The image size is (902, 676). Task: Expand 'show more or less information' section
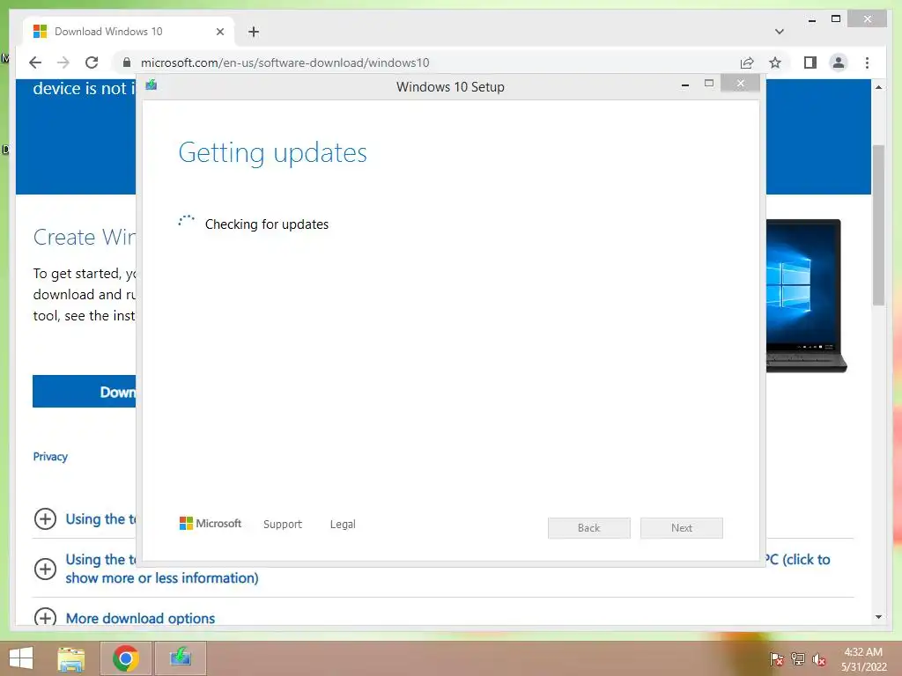[x=45, y=569]
